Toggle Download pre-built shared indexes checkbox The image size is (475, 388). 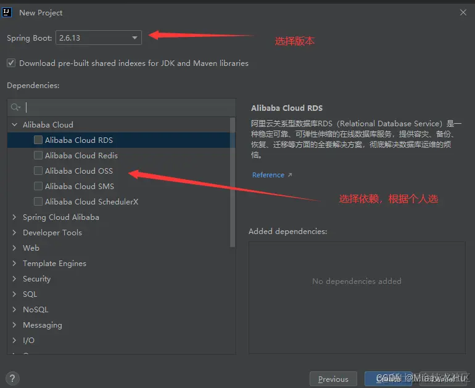point(11,63)
